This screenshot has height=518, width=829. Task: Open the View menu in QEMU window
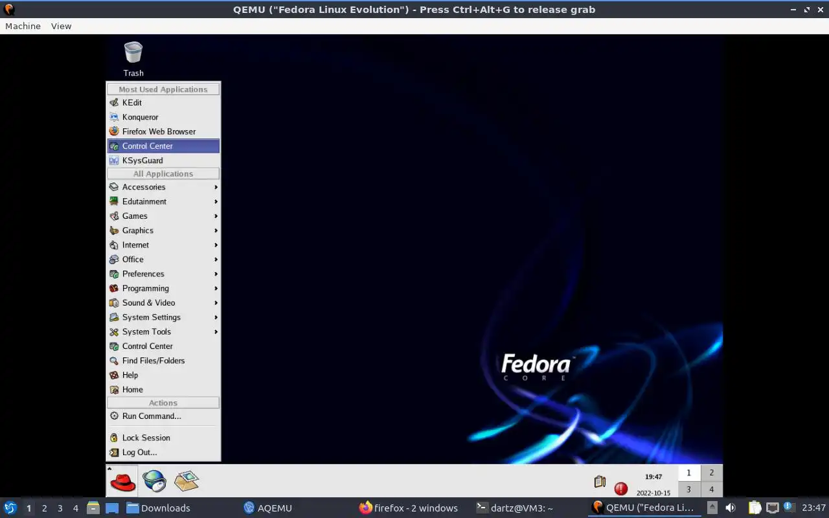coord(61,26)
